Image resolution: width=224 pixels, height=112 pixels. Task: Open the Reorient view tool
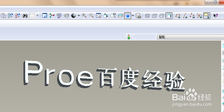(x=106, y=16)
